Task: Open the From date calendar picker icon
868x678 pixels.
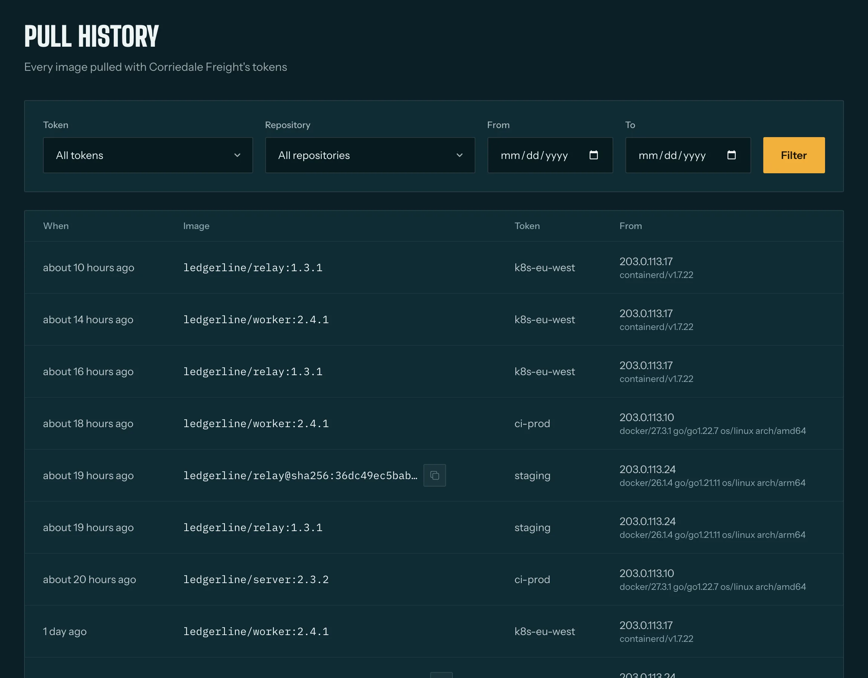Action: point(593,155)
